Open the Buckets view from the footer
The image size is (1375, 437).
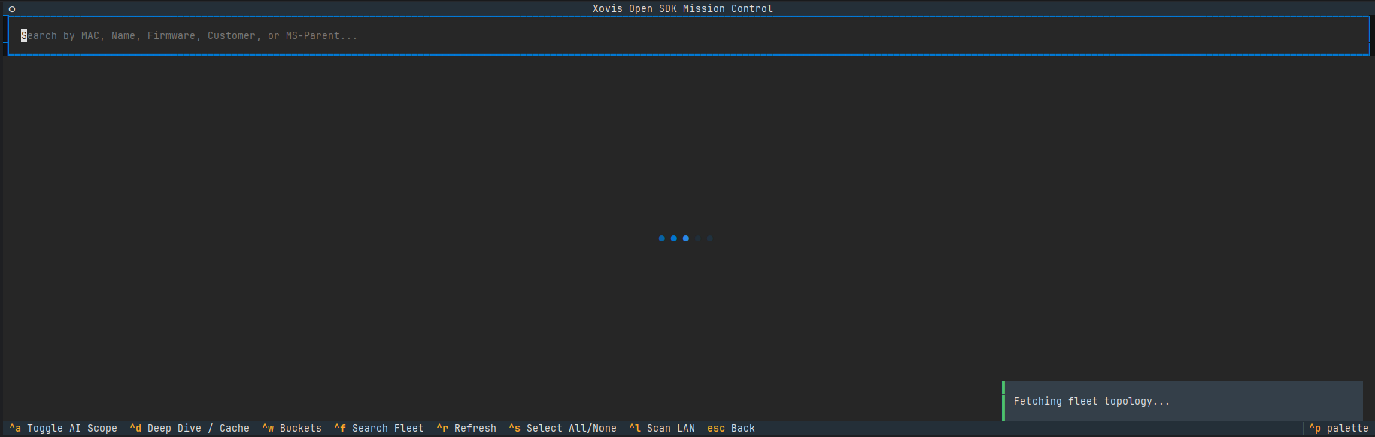[x=301, y=428]
